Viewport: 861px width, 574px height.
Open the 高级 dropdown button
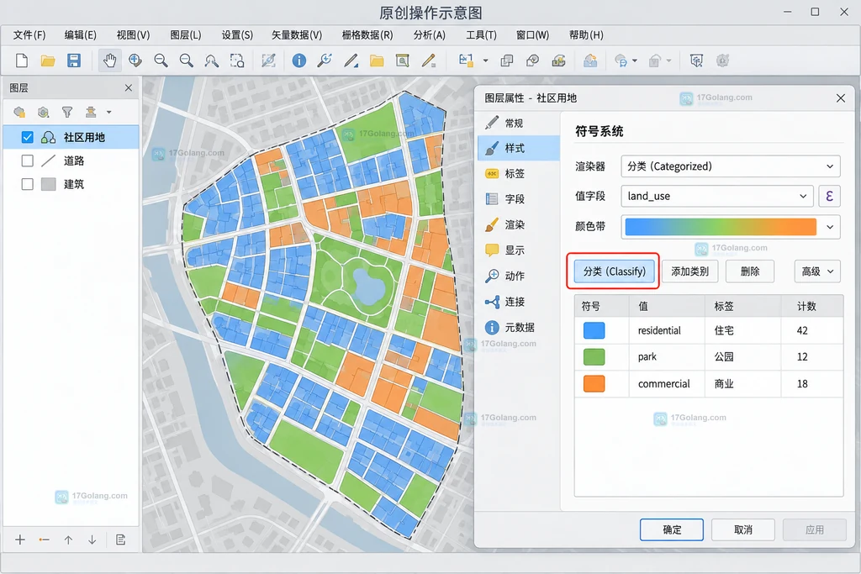pyautogui.click(x=817, y=271)
